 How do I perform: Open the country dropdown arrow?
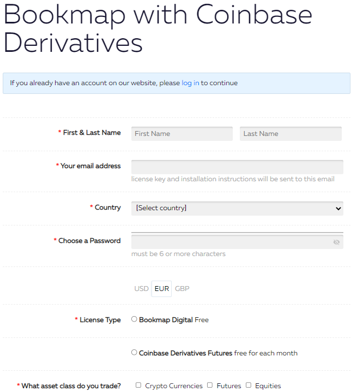click(338, 209)
